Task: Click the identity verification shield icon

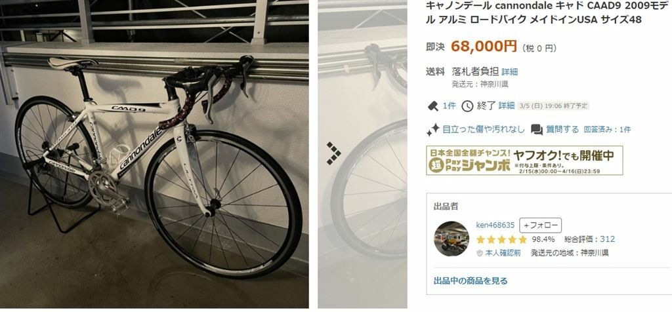Action: [480, 253]
